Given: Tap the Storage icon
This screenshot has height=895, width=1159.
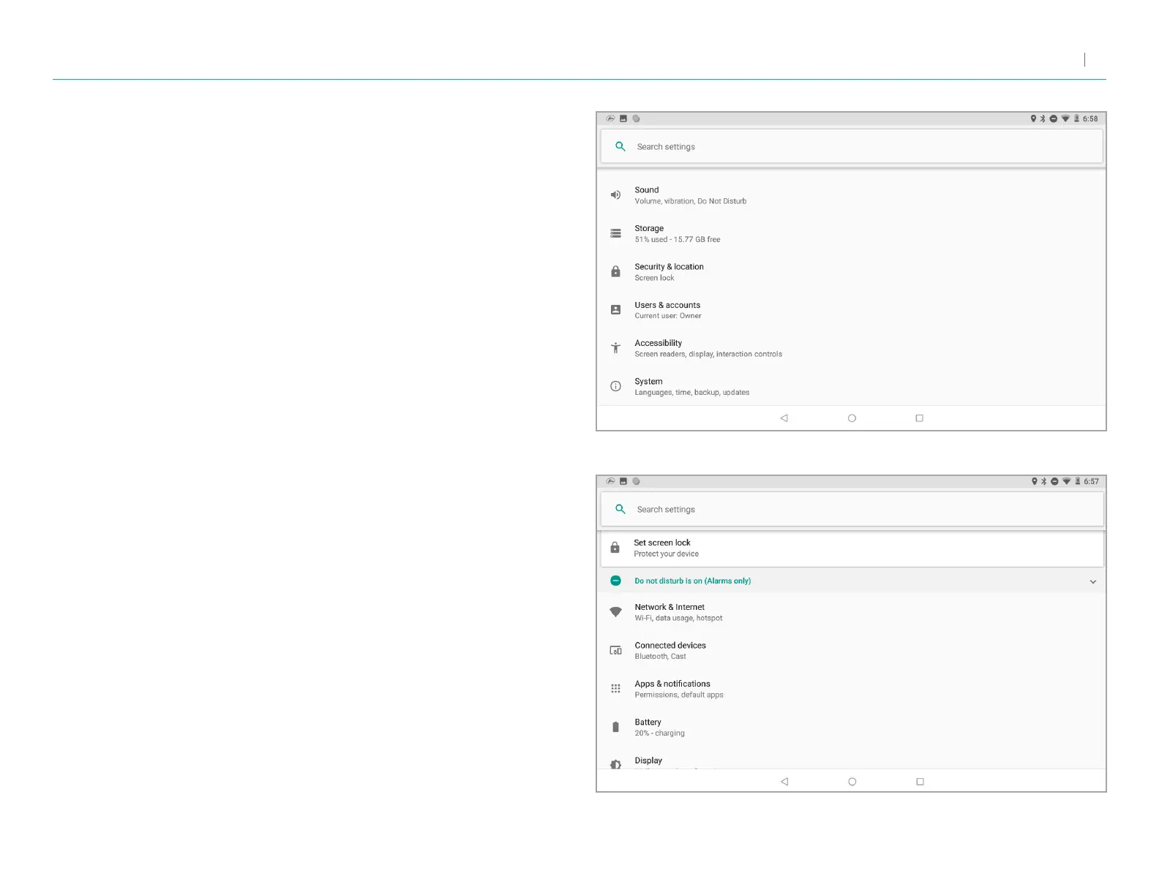Looking at the screenshot, I should [615, 234].
